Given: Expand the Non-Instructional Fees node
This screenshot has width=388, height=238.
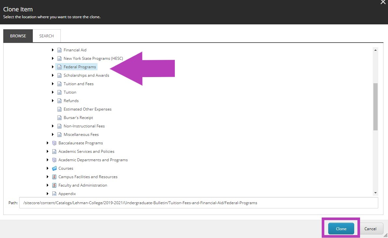Looking at the screenshot, I should click(x=53, y=126).
